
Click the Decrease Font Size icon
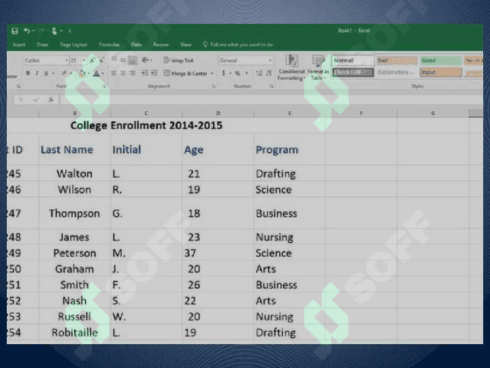(x=101, y=60)
